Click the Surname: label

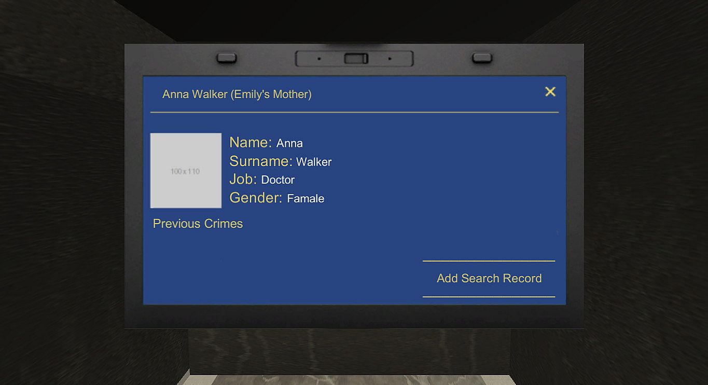[261, 161]
